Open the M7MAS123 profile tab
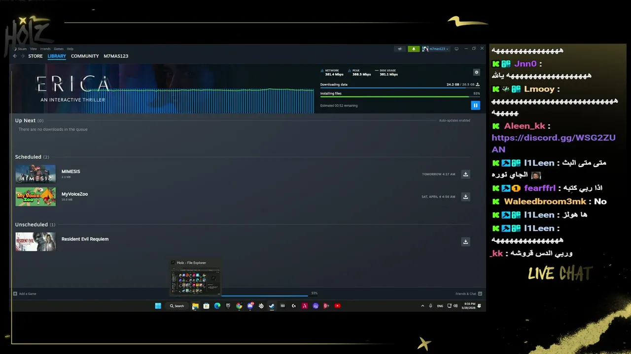Screen dimensions: 631x354 pyautogui.click(x=116, y=56)
